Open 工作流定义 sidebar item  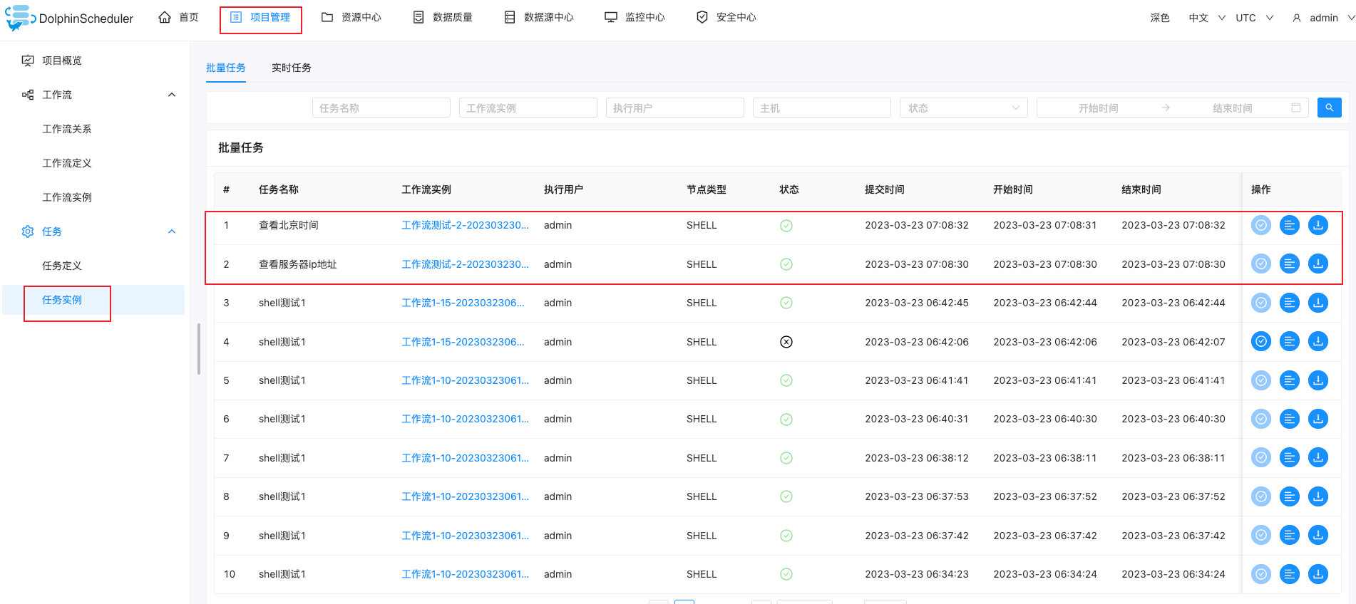[67, 163]
